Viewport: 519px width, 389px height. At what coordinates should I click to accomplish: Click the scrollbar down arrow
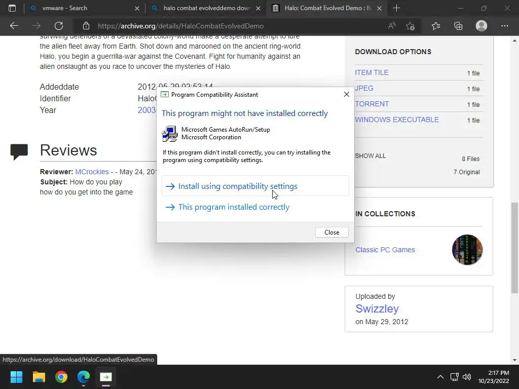tap(514, 360)
